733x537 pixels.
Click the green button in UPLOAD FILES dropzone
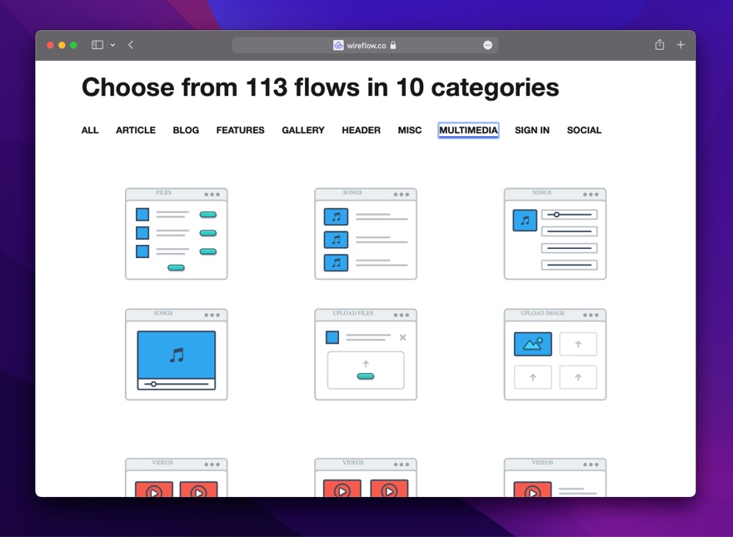point(366,376)
